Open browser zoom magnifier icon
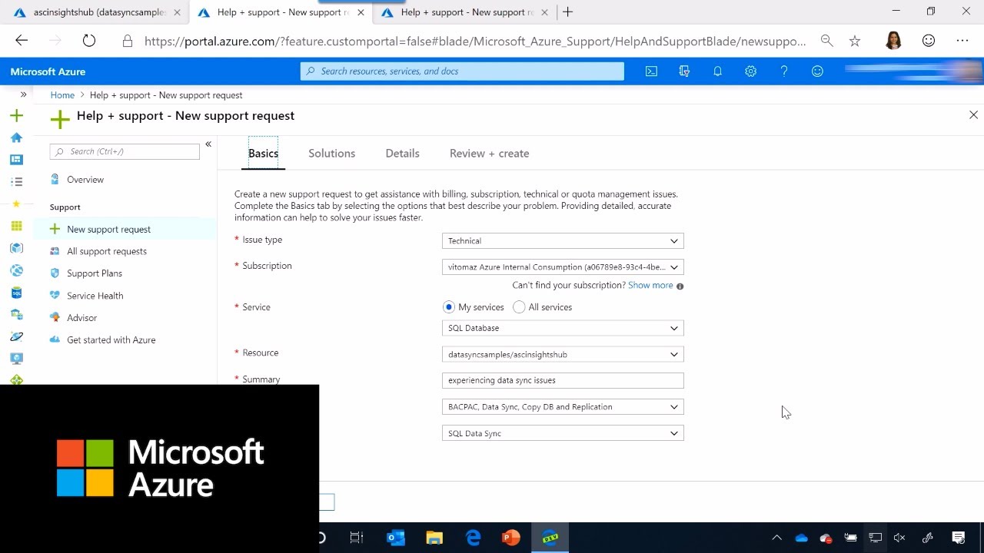 pos(826,41)
